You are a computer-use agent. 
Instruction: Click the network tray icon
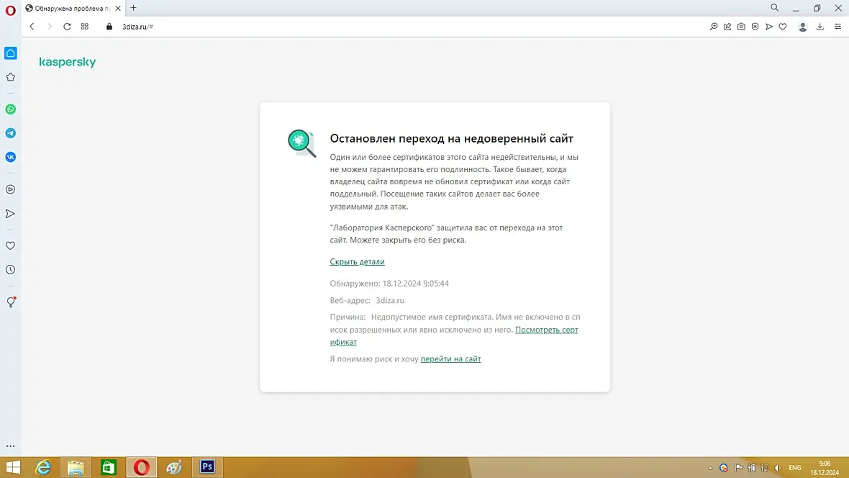765,468
